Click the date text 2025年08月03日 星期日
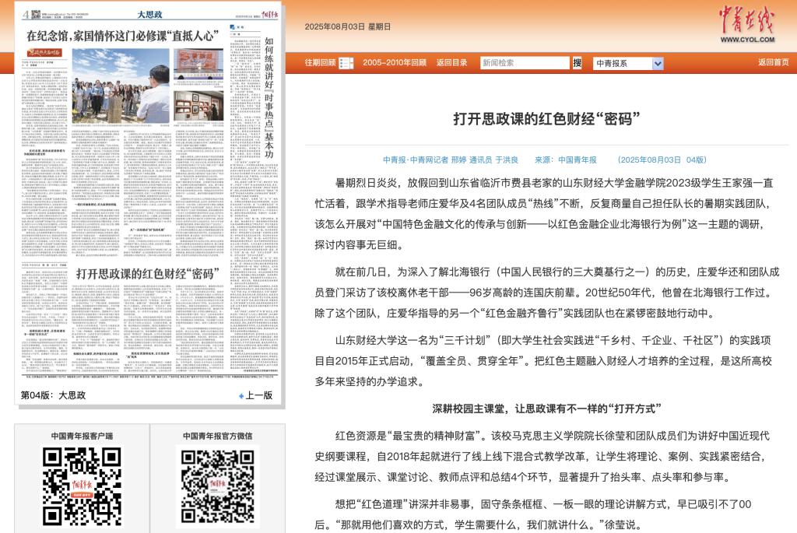797x533 pixels. pos(348,27)
